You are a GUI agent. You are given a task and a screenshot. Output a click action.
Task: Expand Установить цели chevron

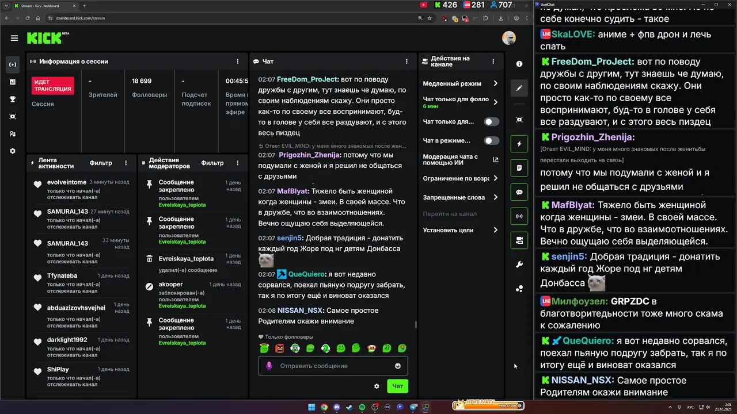coord(496,230)
